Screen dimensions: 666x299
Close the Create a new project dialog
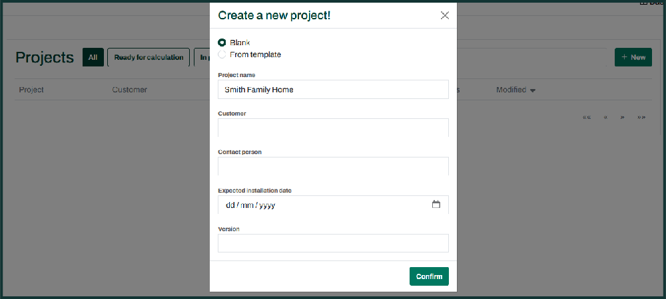445,15
